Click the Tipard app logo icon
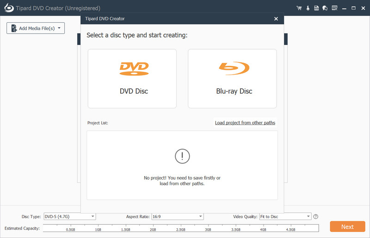This screenshot has width=370, height=238. click(x=9, y=8)
